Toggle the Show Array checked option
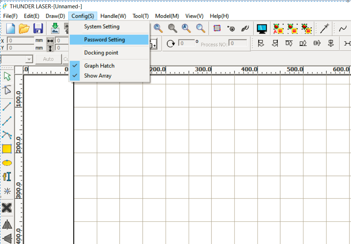351x244 pixels. (x=109, y=76)
